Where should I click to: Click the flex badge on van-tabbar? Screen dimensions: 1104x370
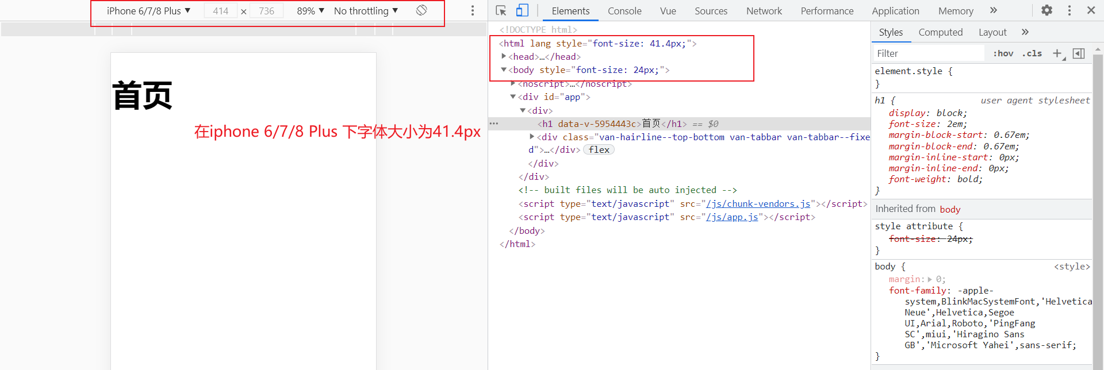[599, 150]
